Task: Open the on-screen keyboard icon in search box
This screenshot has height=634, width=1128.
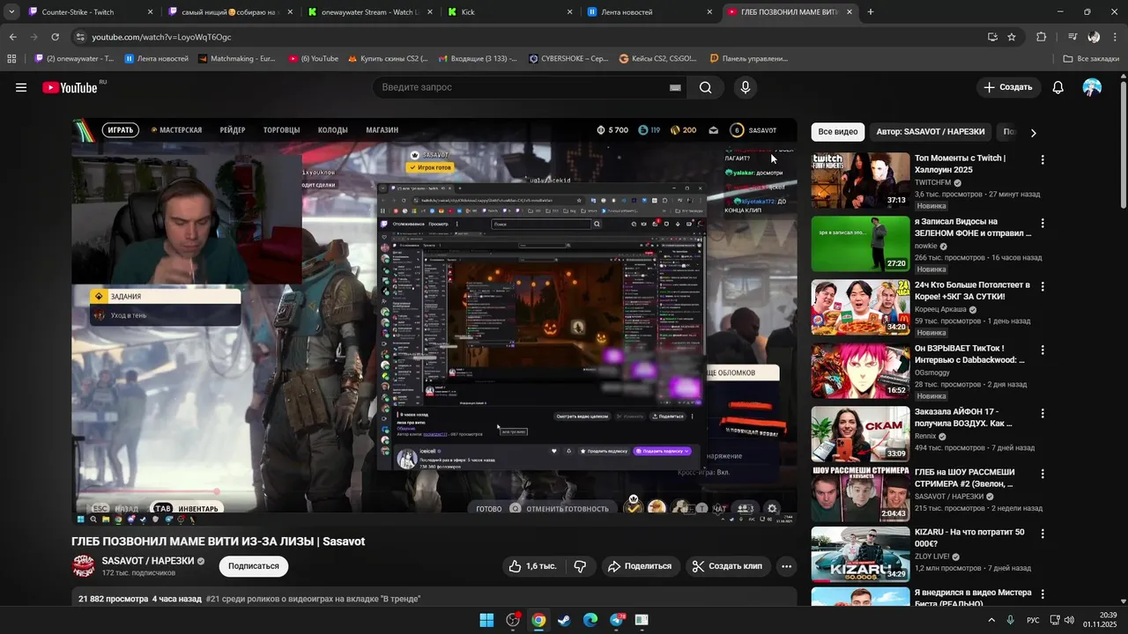Action: [675, 87]
